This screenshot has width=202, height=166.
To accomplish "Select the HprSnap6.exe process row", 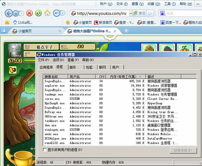I will (x=120, y=103).
